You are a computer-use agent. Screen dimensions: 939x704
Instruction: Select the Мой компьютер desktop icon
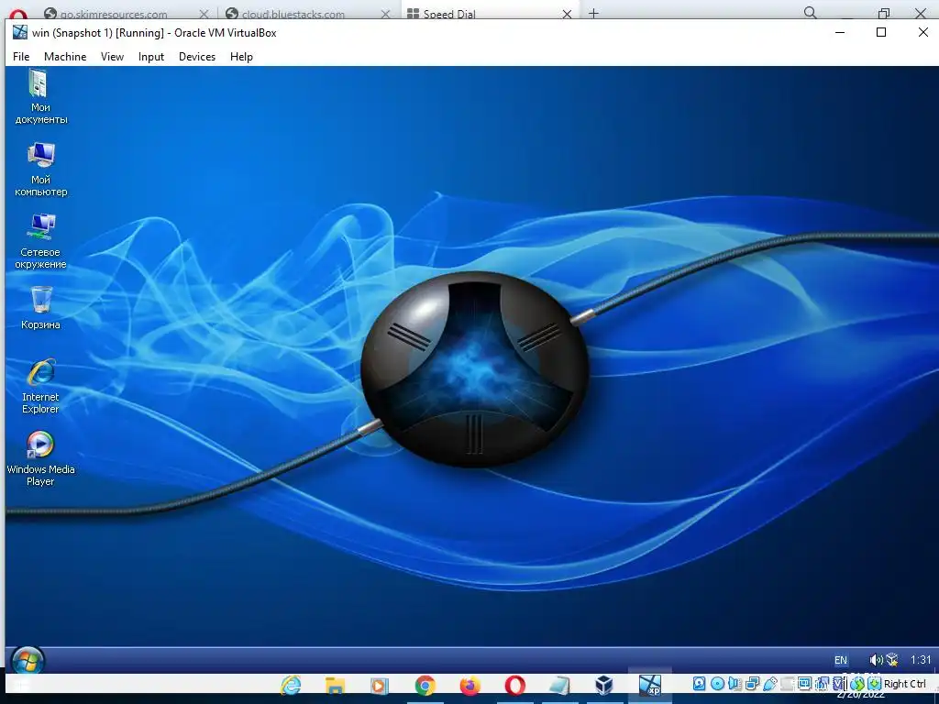click(x=40, y=170)
